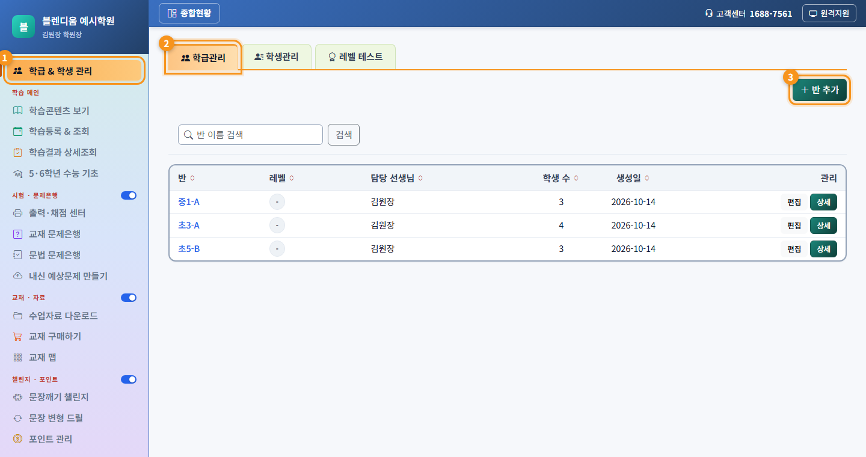This screenshot has width=866, height=457.
Task: Click the 문장깨기 챌린지 puzzle icon
Action: click(x=17, y=397)
